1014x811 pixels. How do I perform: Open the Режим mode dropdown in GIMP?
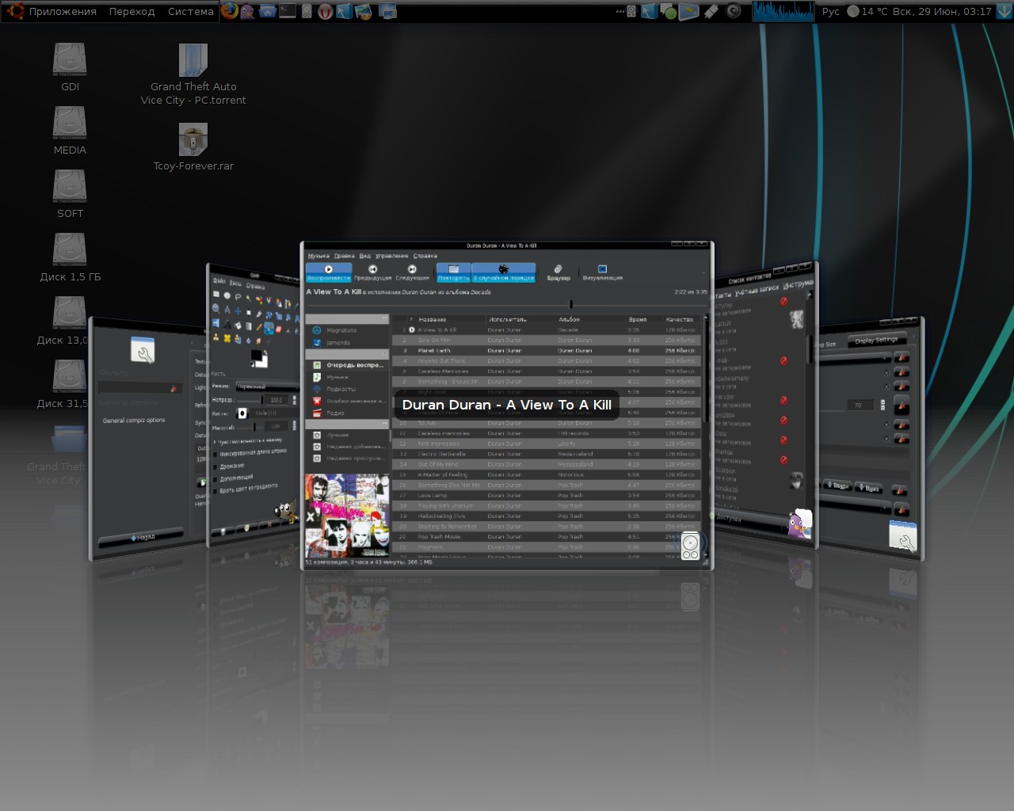coord(268,386)
